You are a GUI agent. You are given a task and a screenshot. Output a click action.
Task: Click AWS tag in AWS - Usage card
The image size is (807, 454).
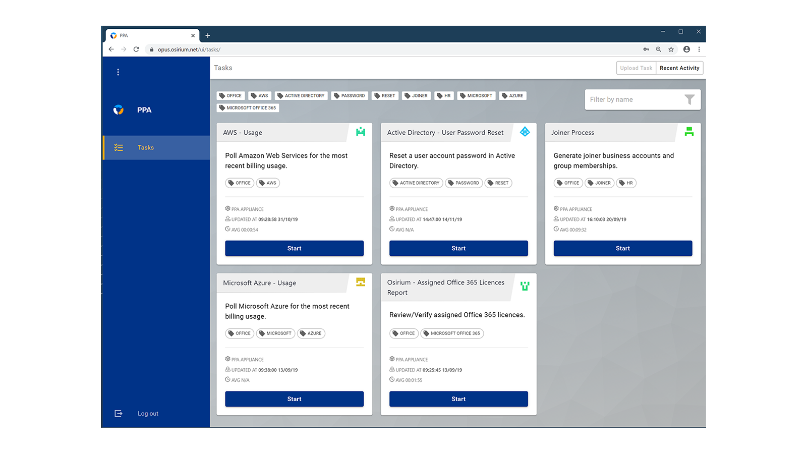(268, 183)
